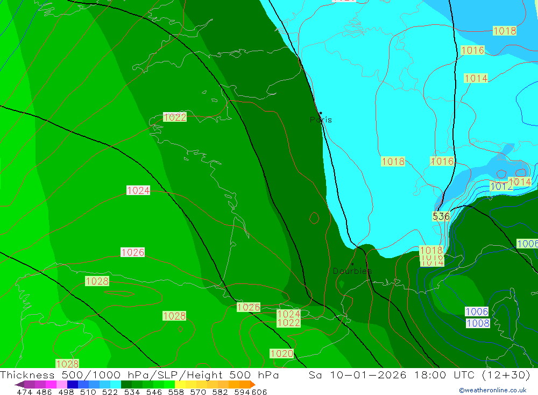Click the Dourbies city label
This screenshot has width=538, height=395.
[352, 271]
